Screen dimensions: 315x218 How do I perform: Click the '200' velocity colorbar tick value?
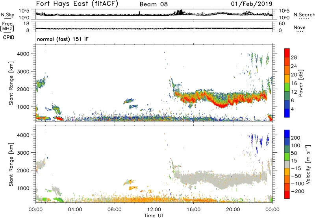pos(296,138)
